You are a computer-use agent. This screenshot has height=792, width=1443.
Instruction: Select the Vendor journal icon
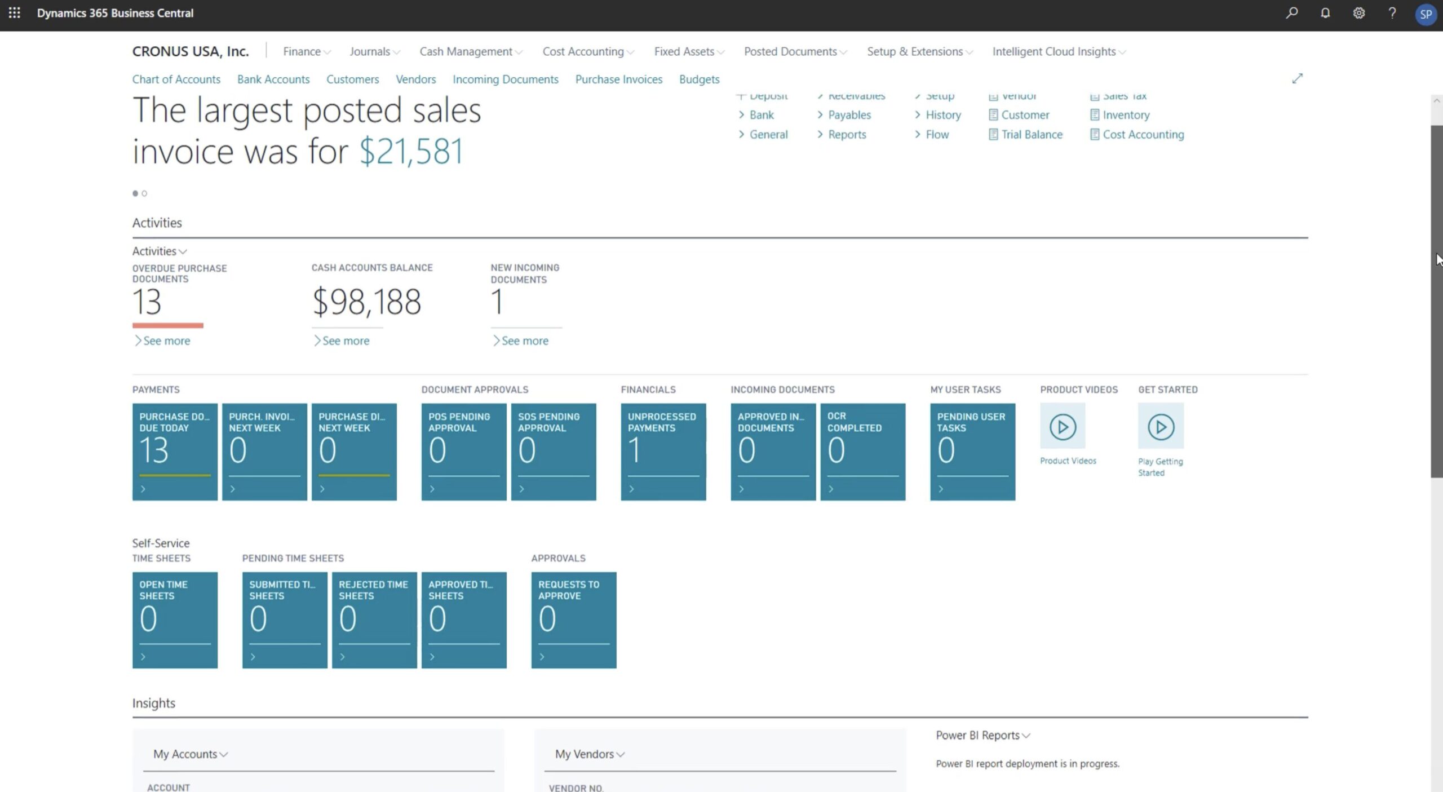[x=994, y=95]
